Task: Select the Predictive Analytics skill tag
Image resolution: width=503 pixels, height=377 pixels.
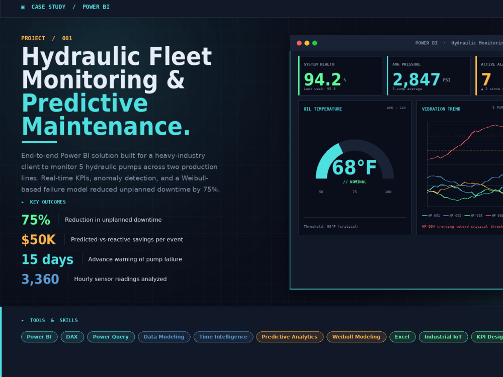Action: pos(290,337)
